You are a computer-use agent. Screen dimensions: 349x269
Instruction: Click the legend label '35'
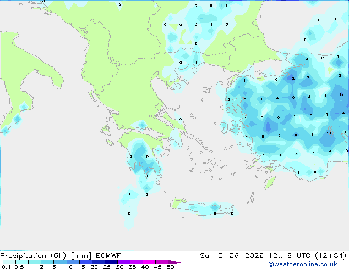click(x=132, y=267)
